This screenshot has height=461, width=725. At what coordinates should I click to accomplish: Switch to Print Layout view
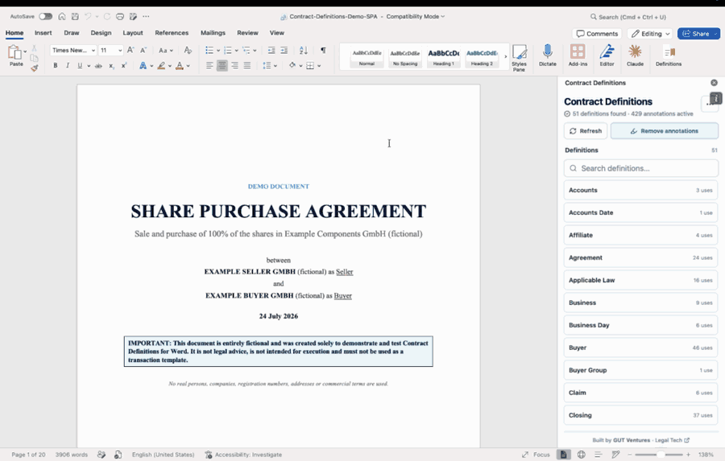564,455
